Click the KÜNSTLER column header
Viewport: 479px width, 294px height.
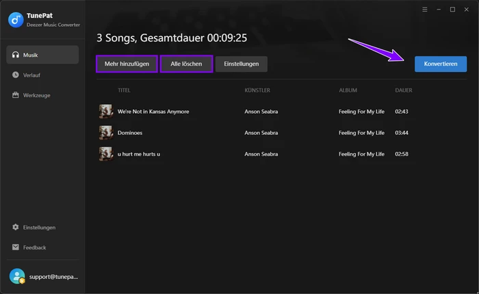(257, 90)
